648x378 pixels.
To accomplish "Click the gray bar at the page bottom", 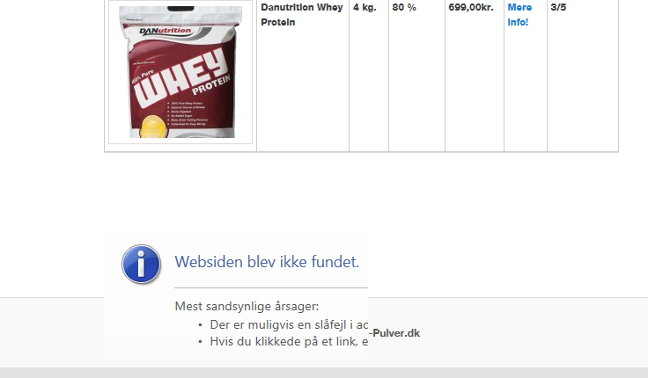I will tap(324, 373).
